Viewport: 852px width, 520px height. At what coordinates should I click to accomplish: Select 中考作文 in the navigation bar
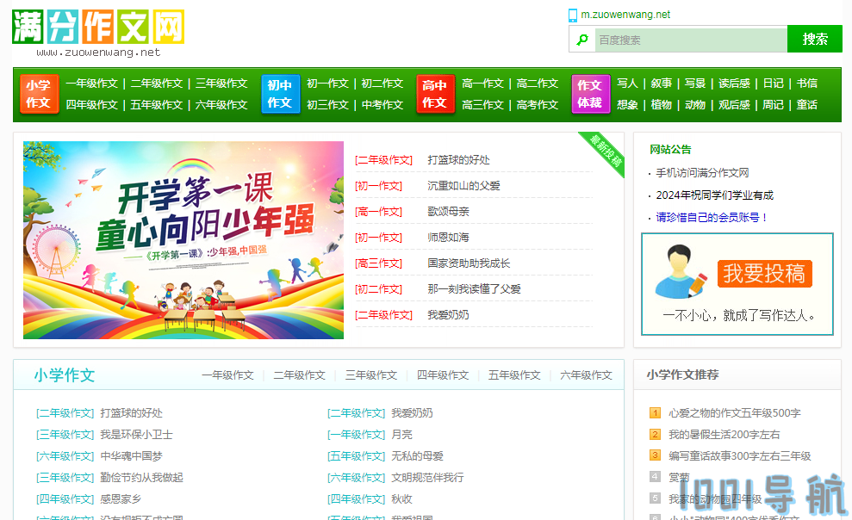382,105
